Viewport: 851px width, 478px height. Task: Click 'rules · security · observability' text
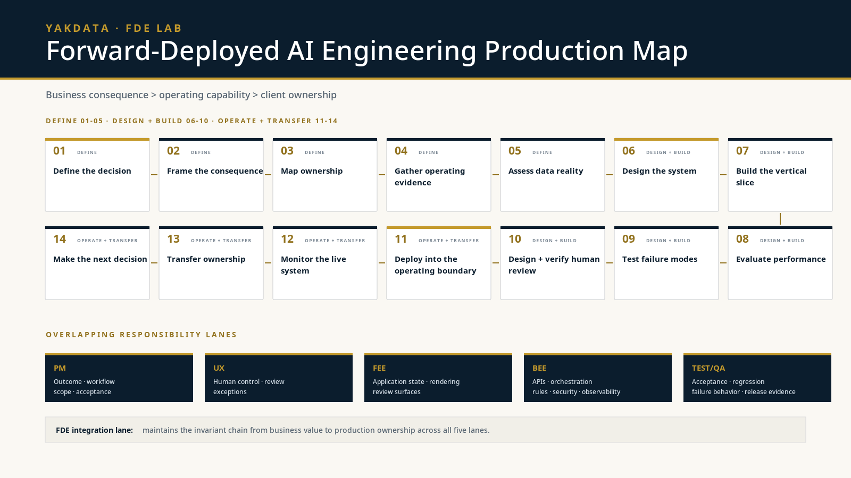point(576,392)
